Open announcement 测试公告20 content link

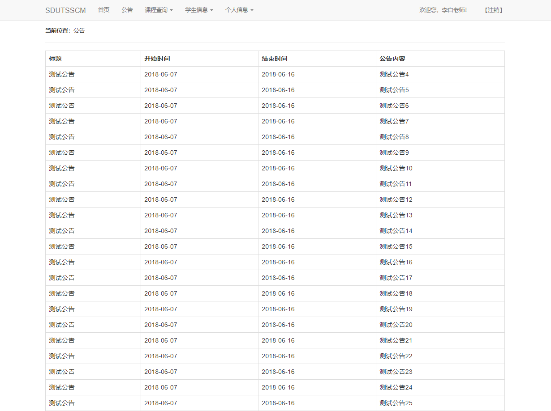coord(396,325)
